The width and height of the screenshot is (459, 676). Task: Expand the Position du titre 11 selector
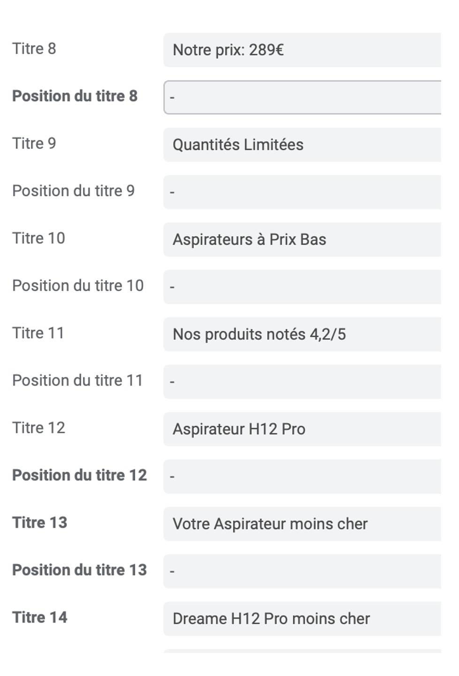click(x=302, y=382)
